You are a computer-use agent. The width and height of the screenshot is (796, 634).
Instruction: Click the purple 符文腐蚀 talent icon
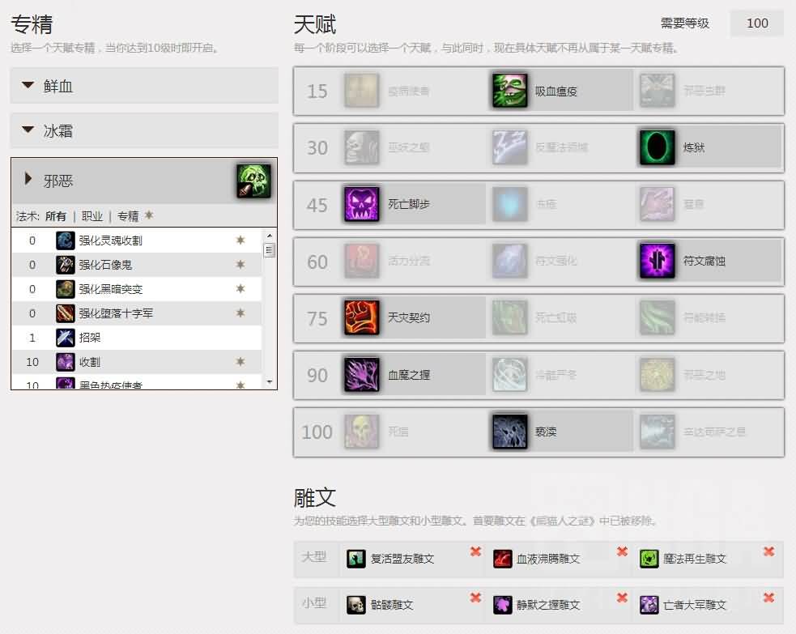[658, 261]
